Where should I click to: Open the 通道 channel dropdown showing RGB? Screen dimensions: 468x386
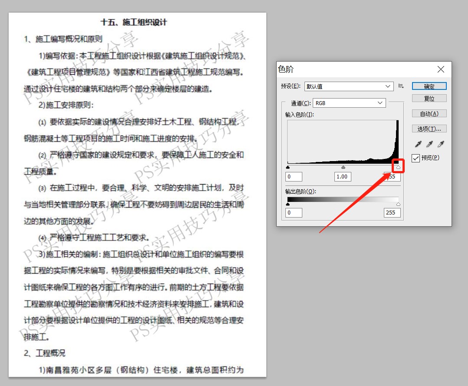point(349,103)
